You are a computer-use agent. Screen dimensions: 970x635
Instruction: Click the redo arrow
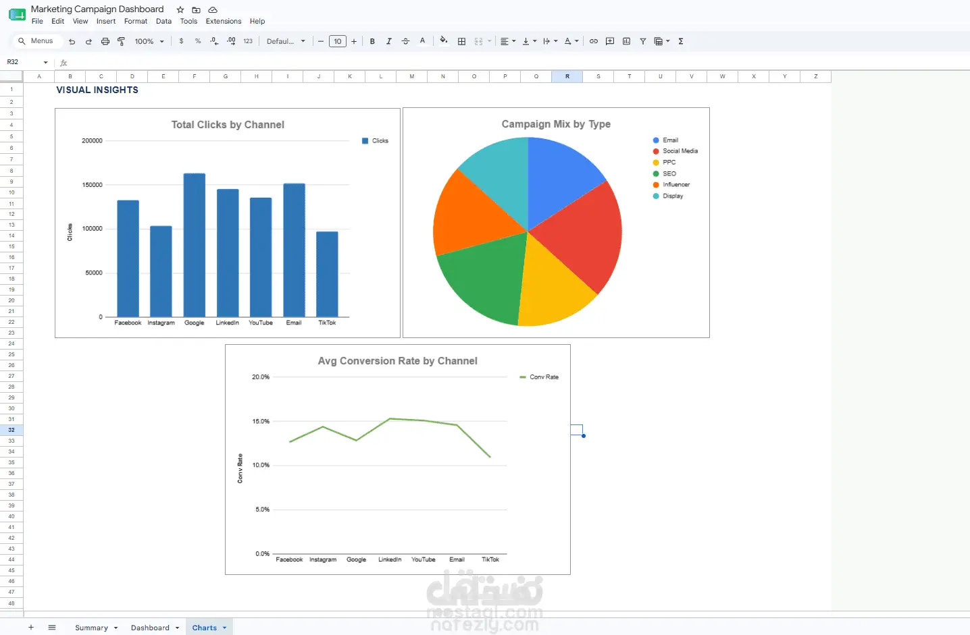tap(88, 42)
